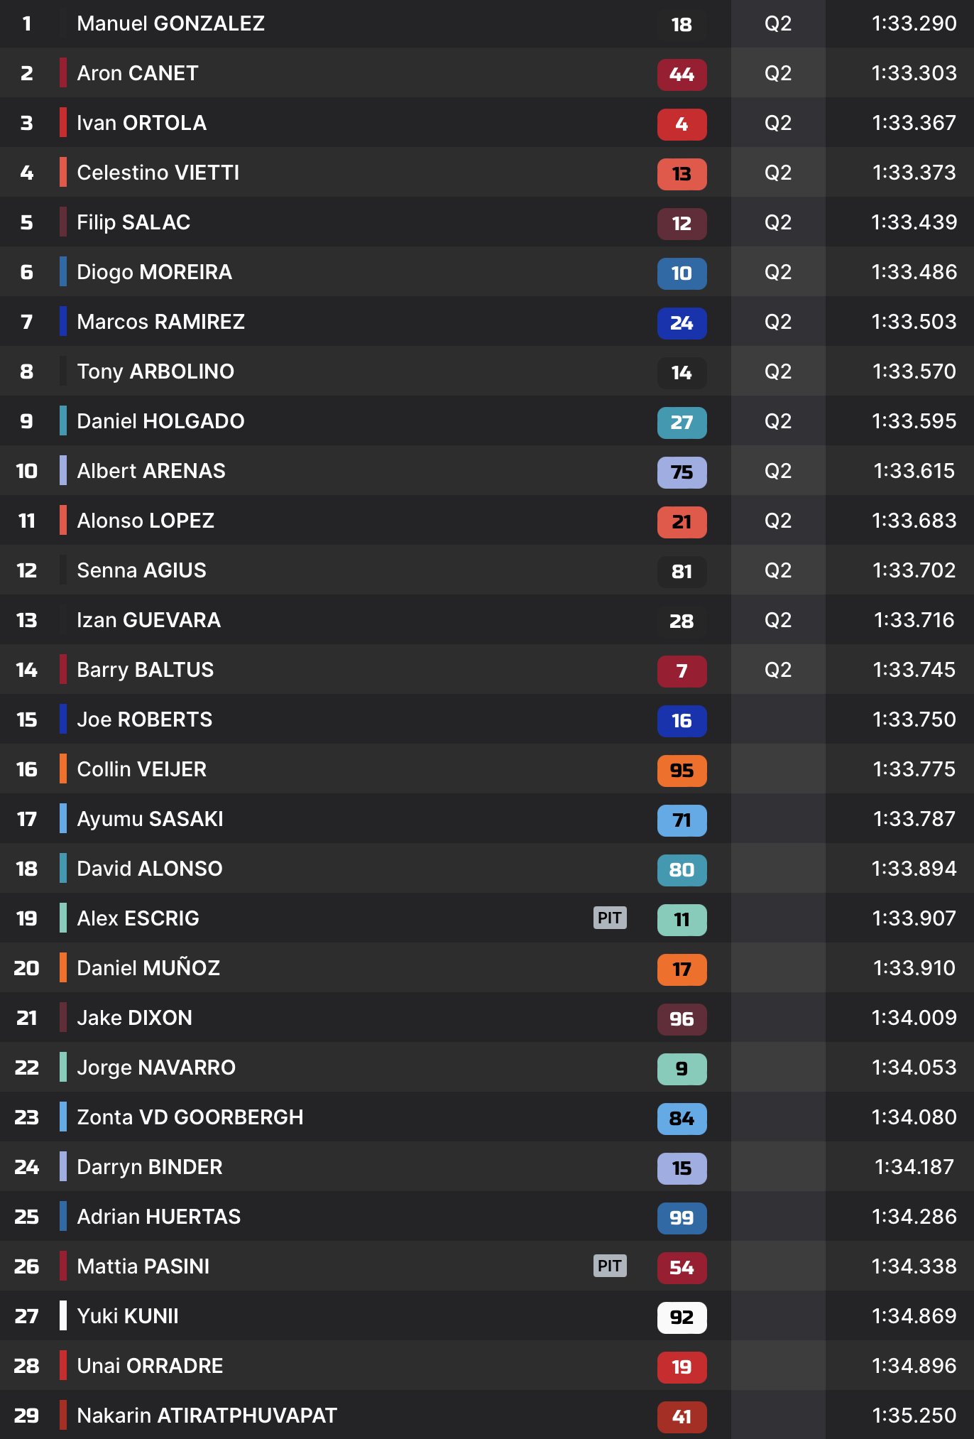The height and width of the screenshot is (1439, 974).
Task: Click the red number 4 badge
Action: (x=682, y=124)
